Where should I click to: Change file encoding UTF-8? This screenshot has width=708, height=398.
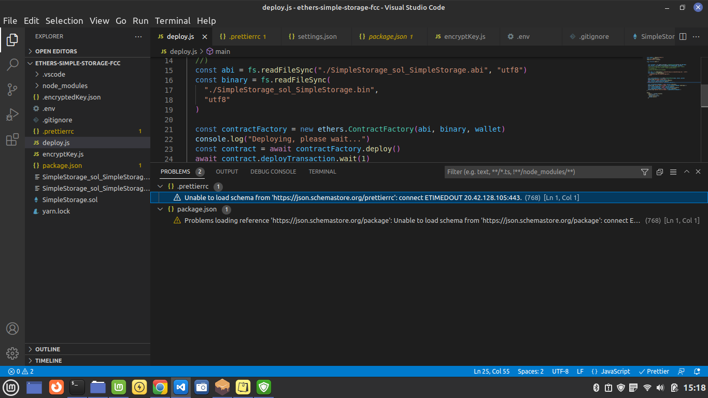[560, 372]
